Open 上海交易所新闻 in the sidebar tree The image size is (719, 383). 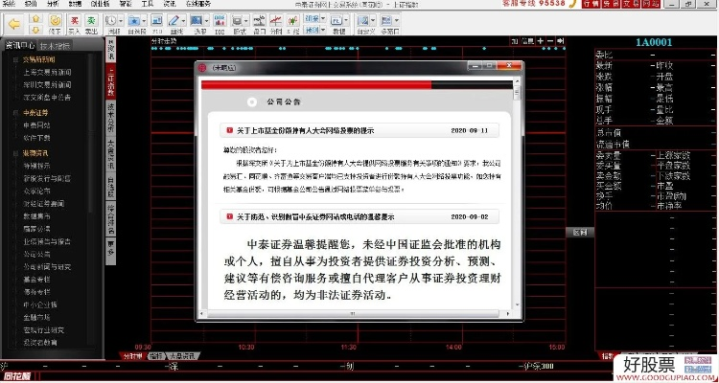pyautogui.click(x=47, y=73)
